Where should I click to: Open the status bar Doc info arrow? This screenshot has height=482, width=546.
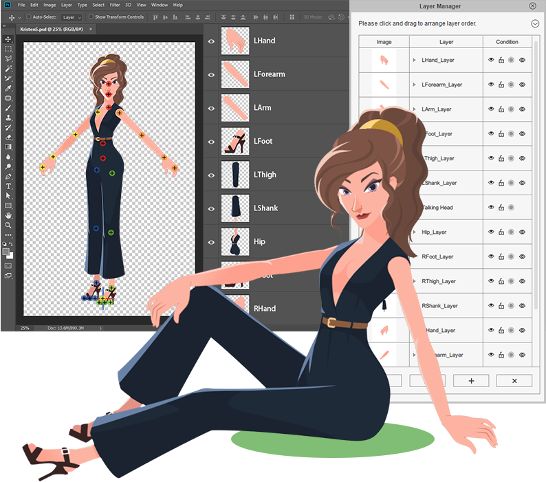[x=100, y=328]
